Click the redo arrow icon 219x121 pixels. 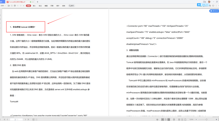21,6
